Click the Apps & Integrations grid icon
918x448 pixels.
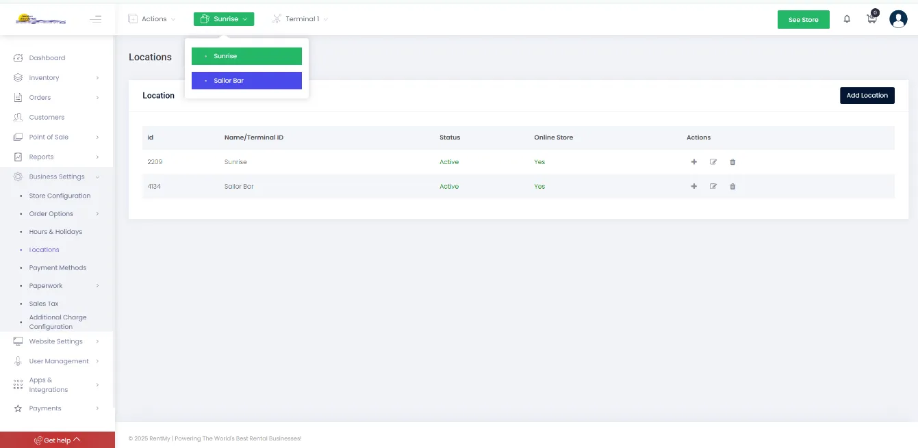pos(18,384)
